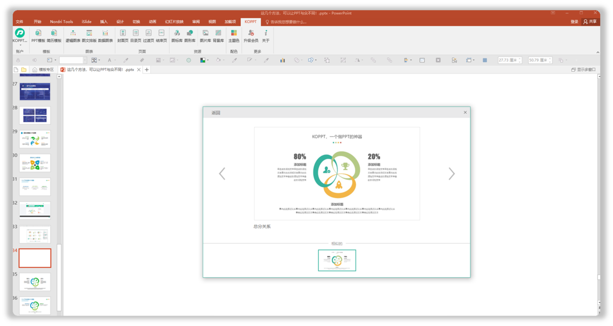613x326 pixels.
Task: Select slide 27 thumbnail
Action: point(35,92)
